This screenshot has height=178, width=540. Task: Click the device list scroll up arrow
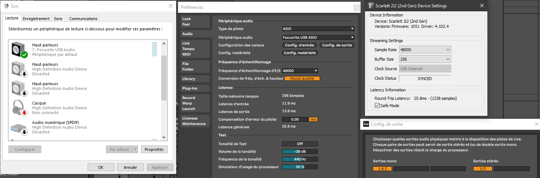pyautogui.click(x=164, y=43)
